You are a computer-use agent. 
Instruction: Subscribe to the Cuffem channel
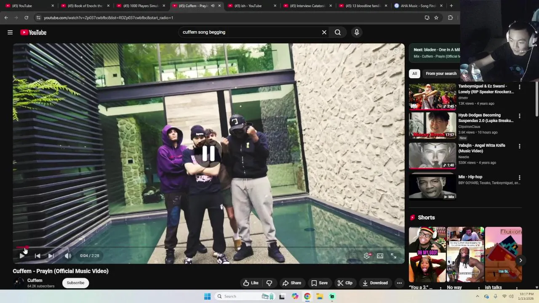(x=75, y=283)
